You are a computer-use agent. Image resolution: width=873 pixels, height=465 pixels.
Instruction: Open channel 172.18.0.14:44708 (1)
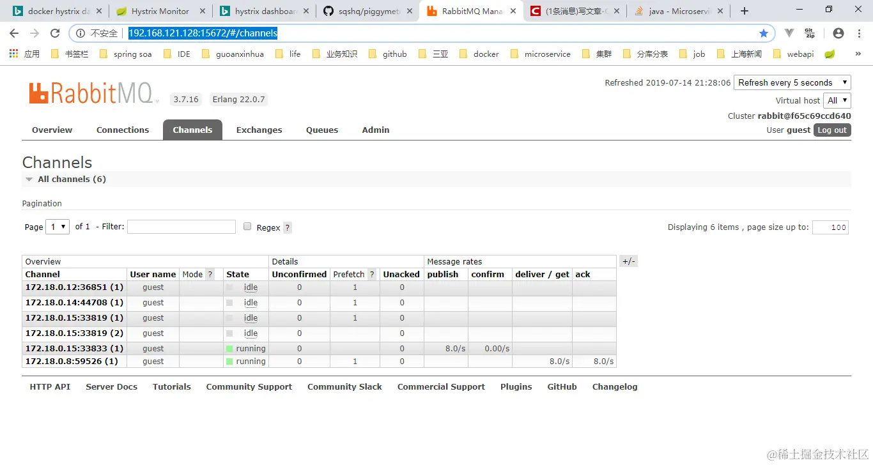click(74, 303)
